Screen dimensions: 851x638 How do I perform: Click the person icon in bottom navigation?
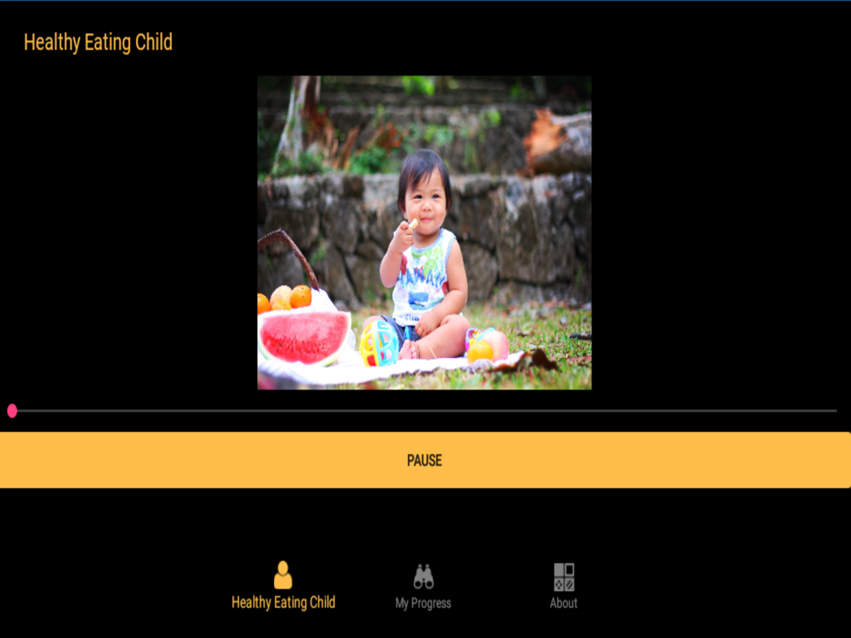(x=283, y=575)
